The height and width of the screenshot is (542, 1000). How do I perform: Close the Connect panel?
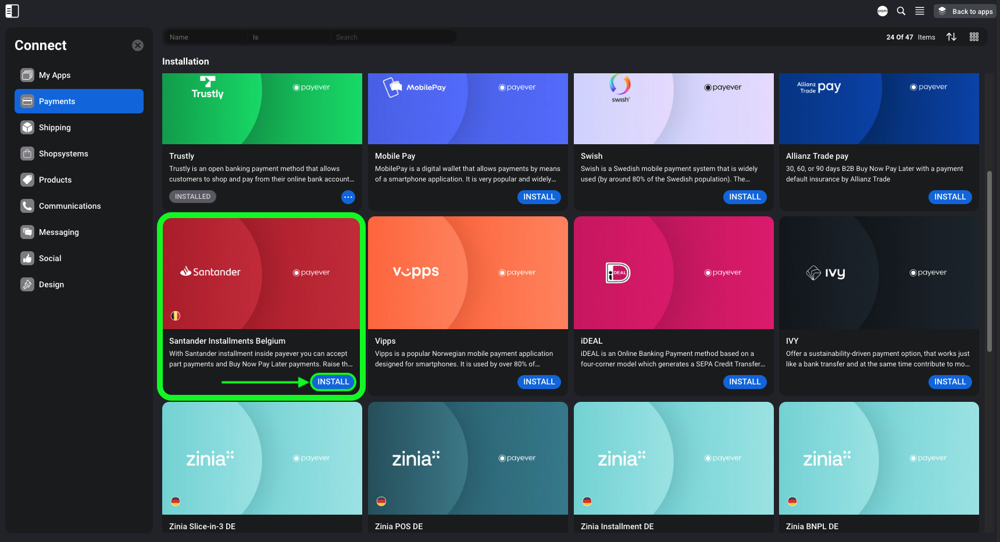coord(138,45)
